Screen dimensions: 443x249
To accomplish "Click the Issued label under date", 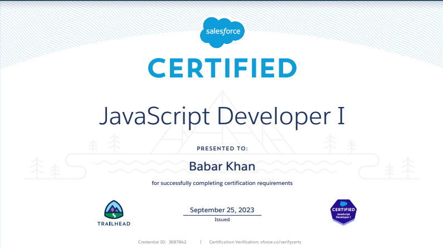I will click(222, 219).
